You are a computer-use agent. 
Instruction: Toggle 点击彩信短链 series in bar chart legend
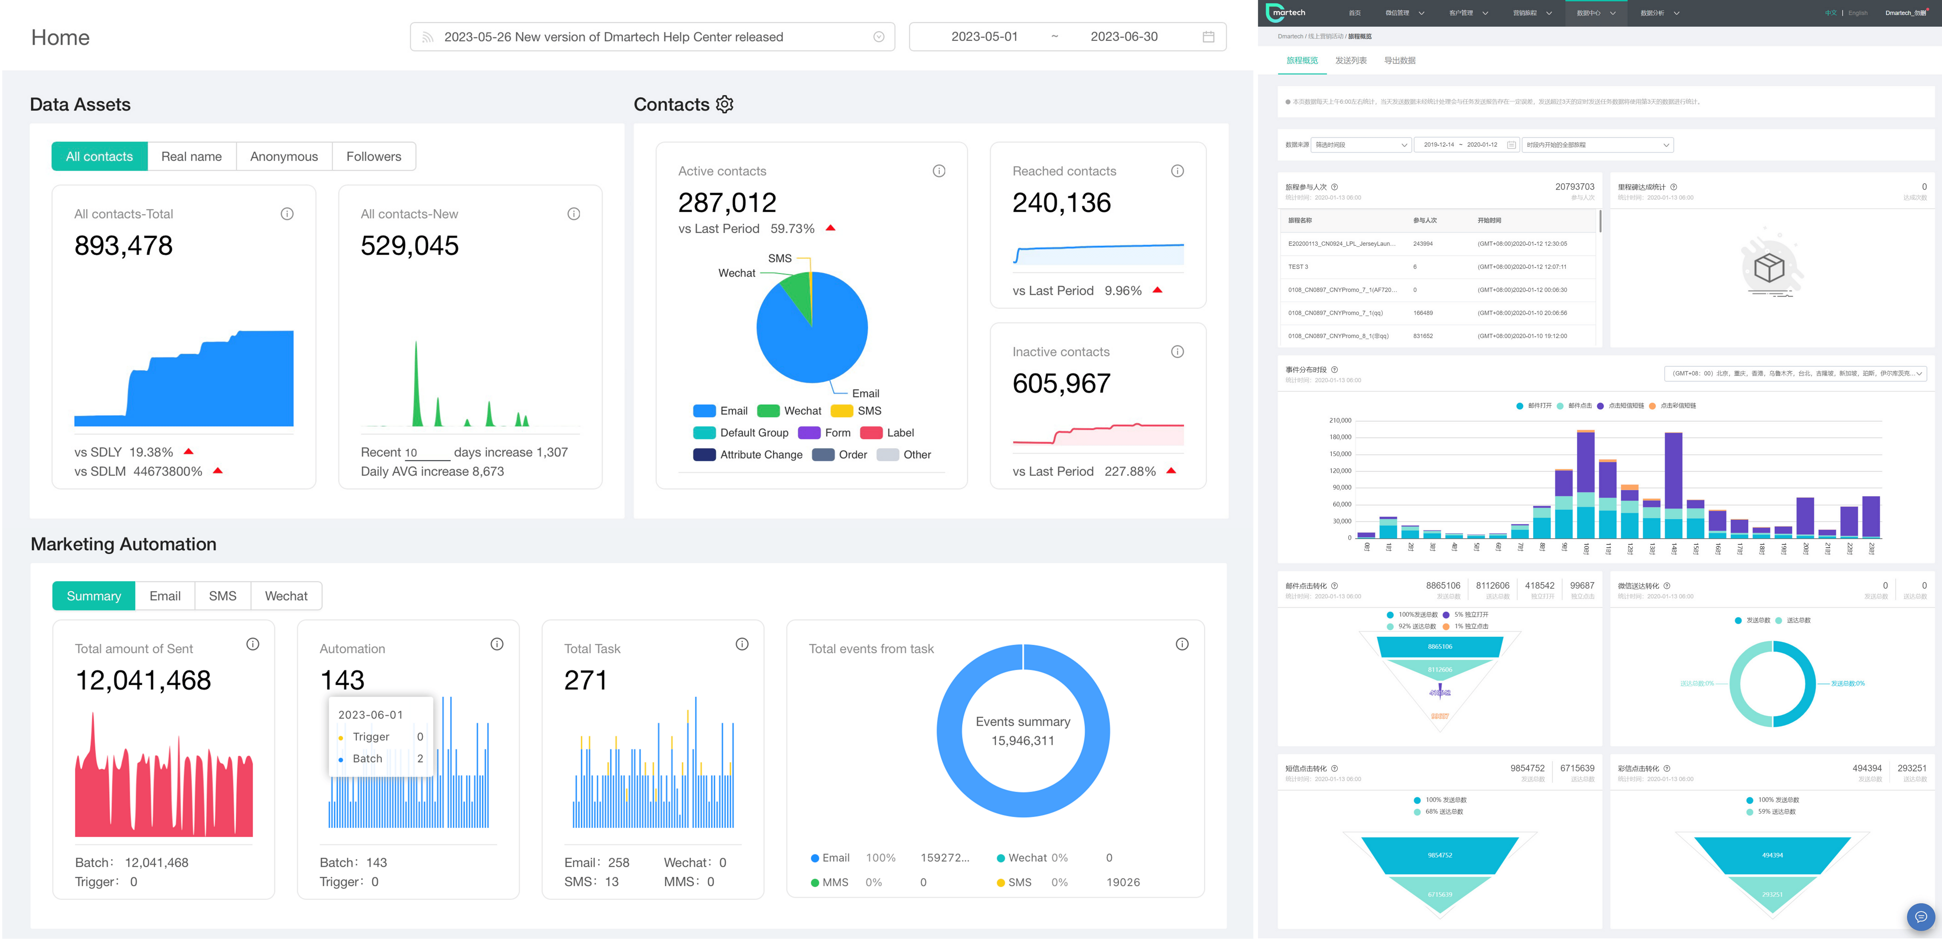coord(1672,405)
